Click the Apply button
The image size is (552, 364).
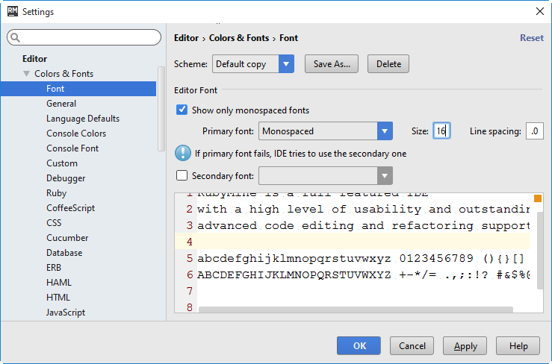(x=465, y=346)
